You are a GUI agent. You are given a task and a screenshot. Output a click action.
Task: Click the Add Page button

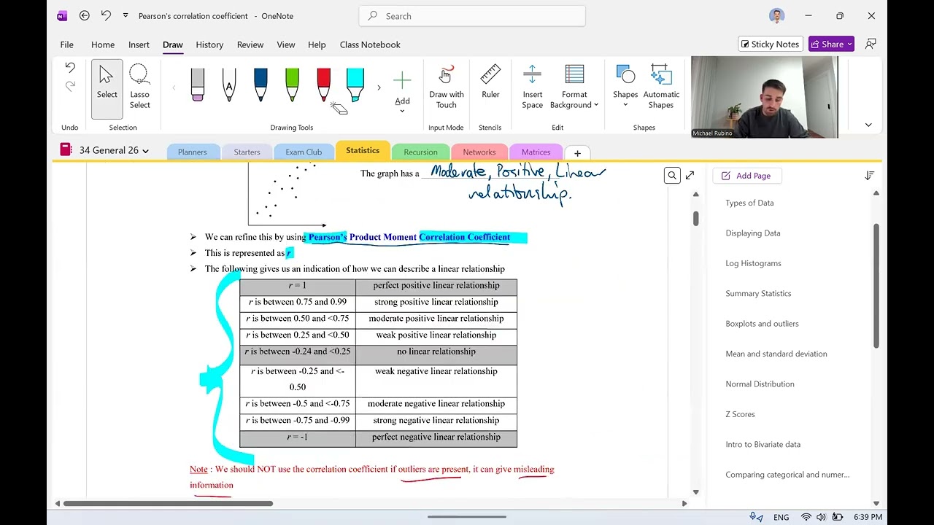pyautogui.click(x=746, y=176)
